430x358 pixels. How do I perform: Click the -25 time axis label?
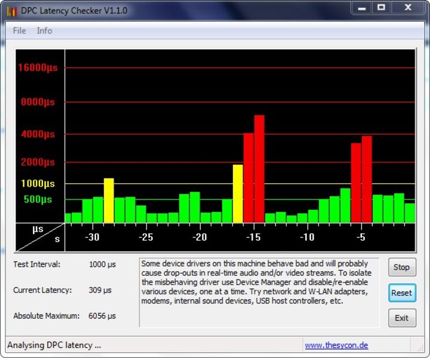point(146,237)
